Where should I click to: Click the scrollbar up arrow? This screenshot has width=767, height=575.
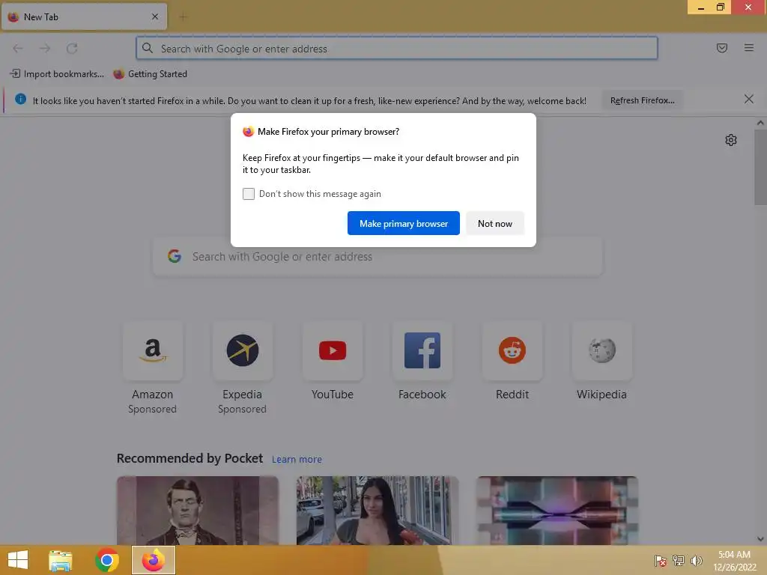[x=760, y=124]
